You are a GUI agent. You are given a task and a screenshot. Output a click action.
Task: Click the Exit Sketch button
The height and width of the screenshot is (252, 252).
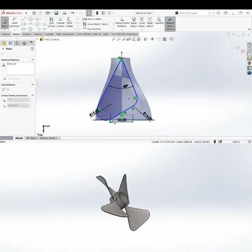tap(5, 23)
